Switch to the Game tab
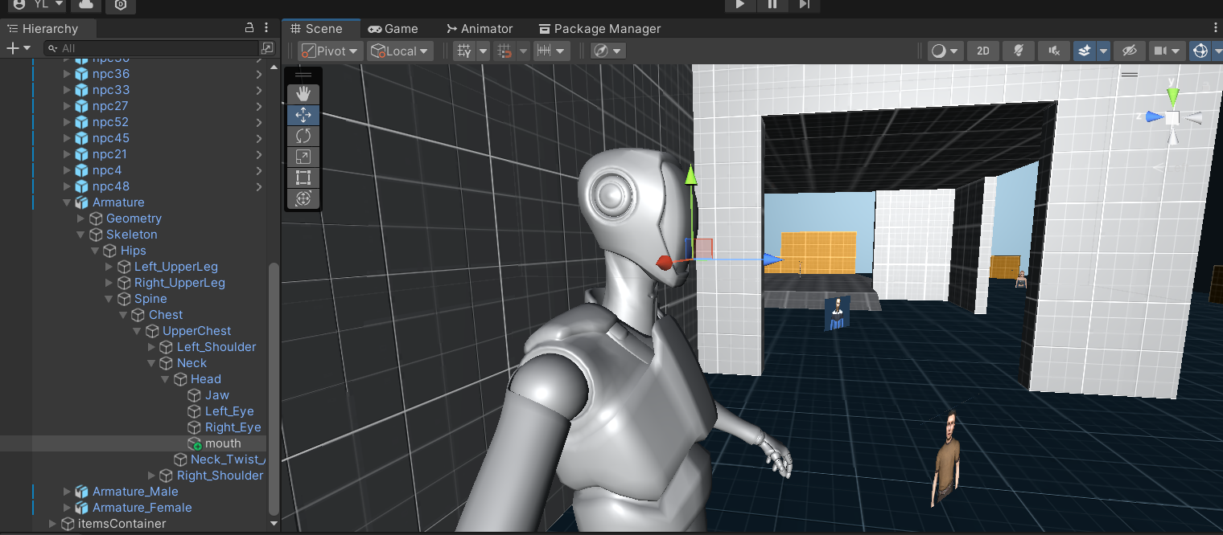Viewport: 1223px width, 535px height. pos(393,28)
